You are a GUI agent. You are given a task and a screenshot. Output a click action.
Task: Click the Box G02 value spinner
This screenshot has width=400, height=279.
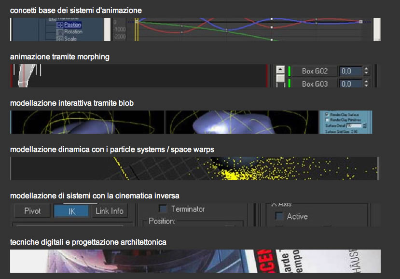point(366,71)
